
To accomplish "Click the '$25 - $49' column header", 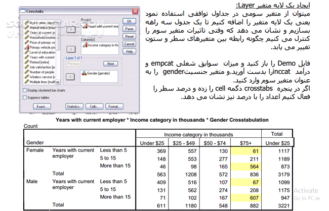I will point(184,143).
